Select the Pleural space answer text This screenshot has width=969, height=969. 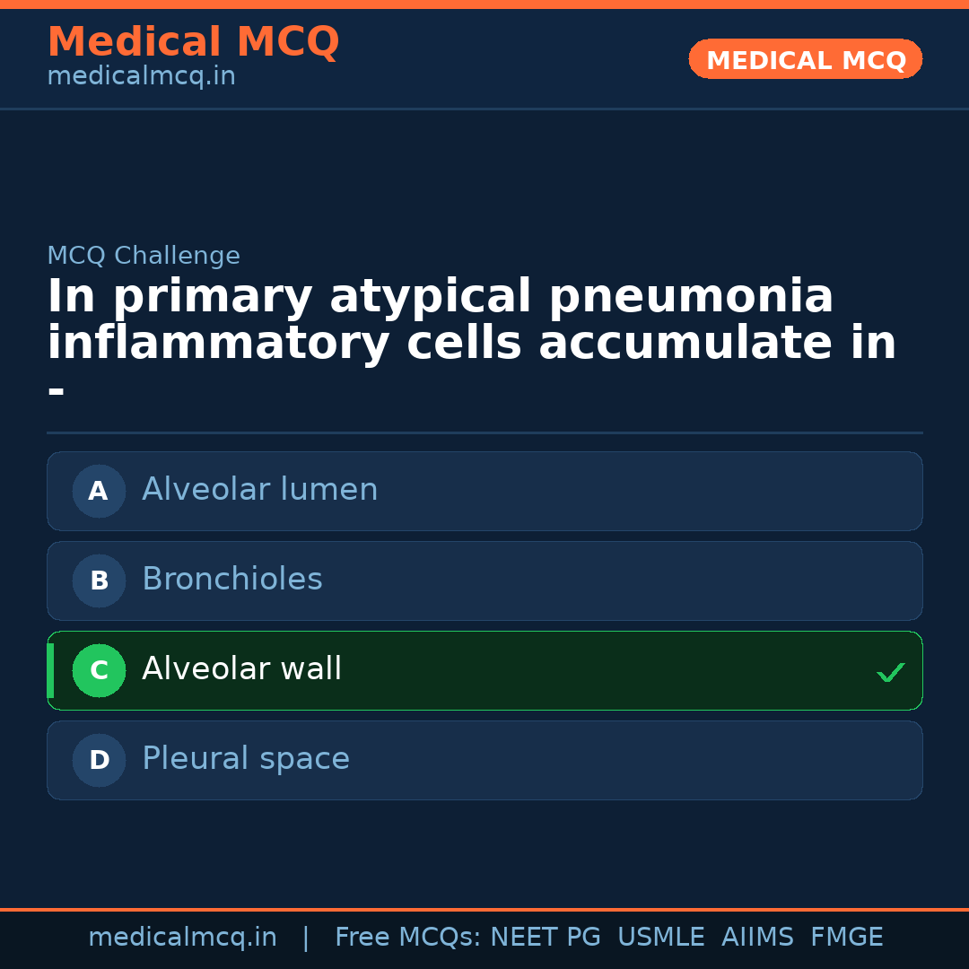pyautogui.click(x=245, y=759)
